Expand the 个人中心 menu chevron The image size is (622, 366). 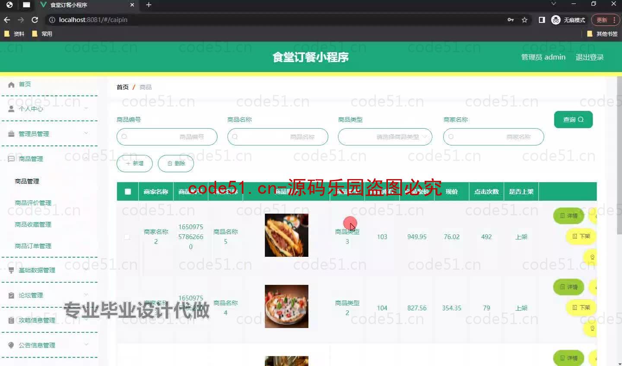[86, 108]
